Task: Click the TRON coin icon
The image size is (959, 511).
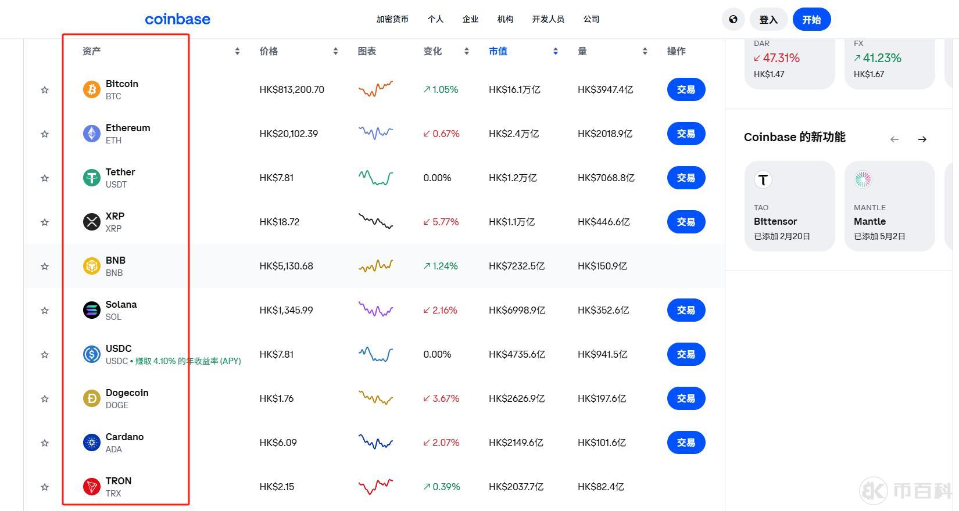Action: click(x=91, y=487)
